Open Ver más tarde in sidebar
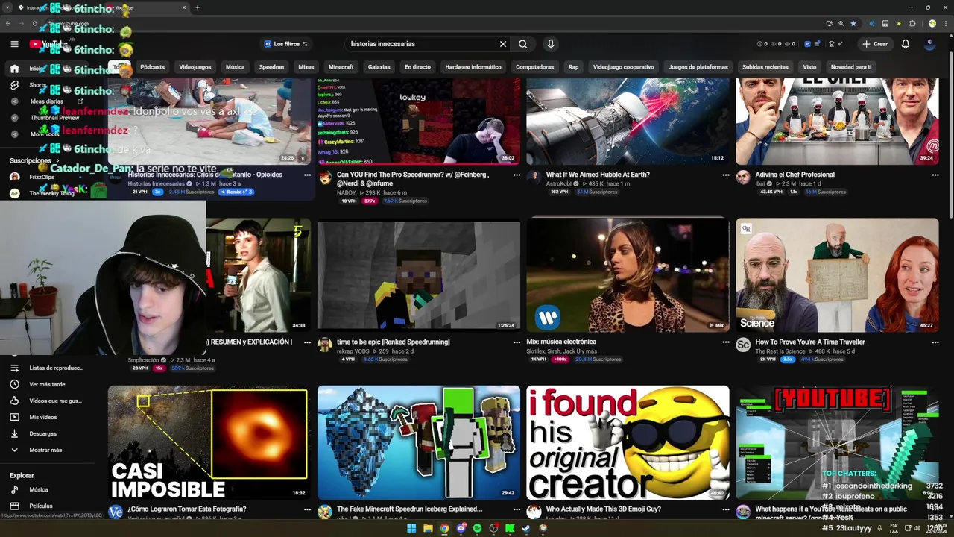This screenshot has height=537, width=954. (x=48, y=384)
